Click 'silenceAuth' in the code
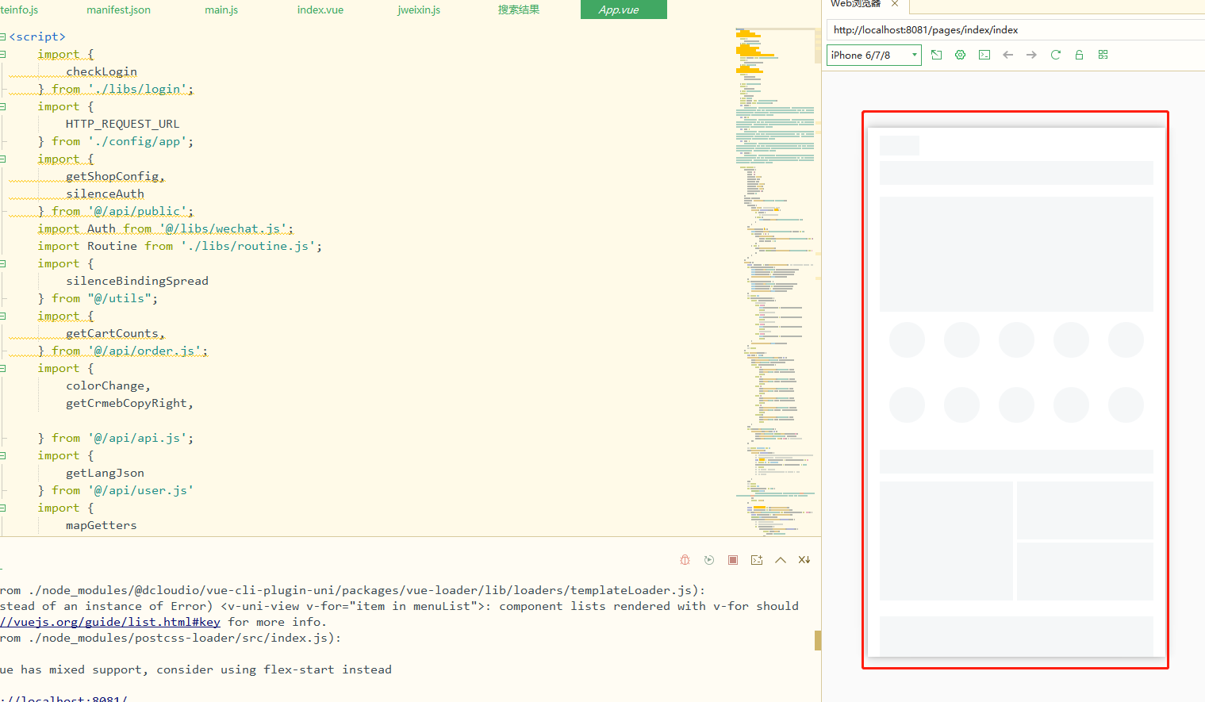This screenshot has width=1205, height=702. (106, 194)
